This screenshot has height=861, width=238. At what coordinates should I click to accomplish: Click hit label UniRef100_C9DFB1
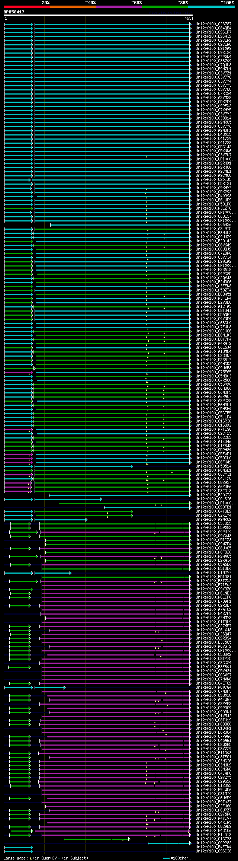tap(213, 507)
